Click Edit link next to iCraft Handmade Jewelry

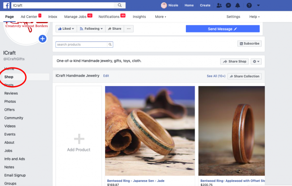[x=106, y=76]
